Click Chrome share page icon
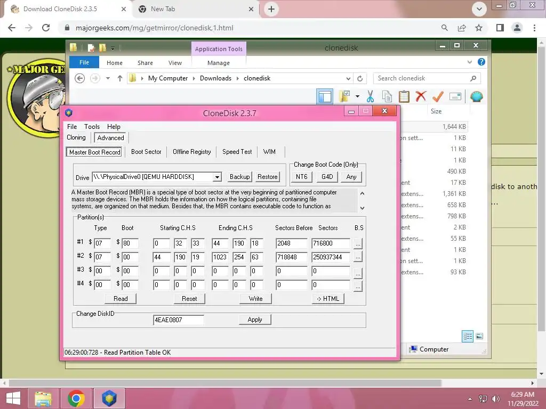 click(462, 28)
